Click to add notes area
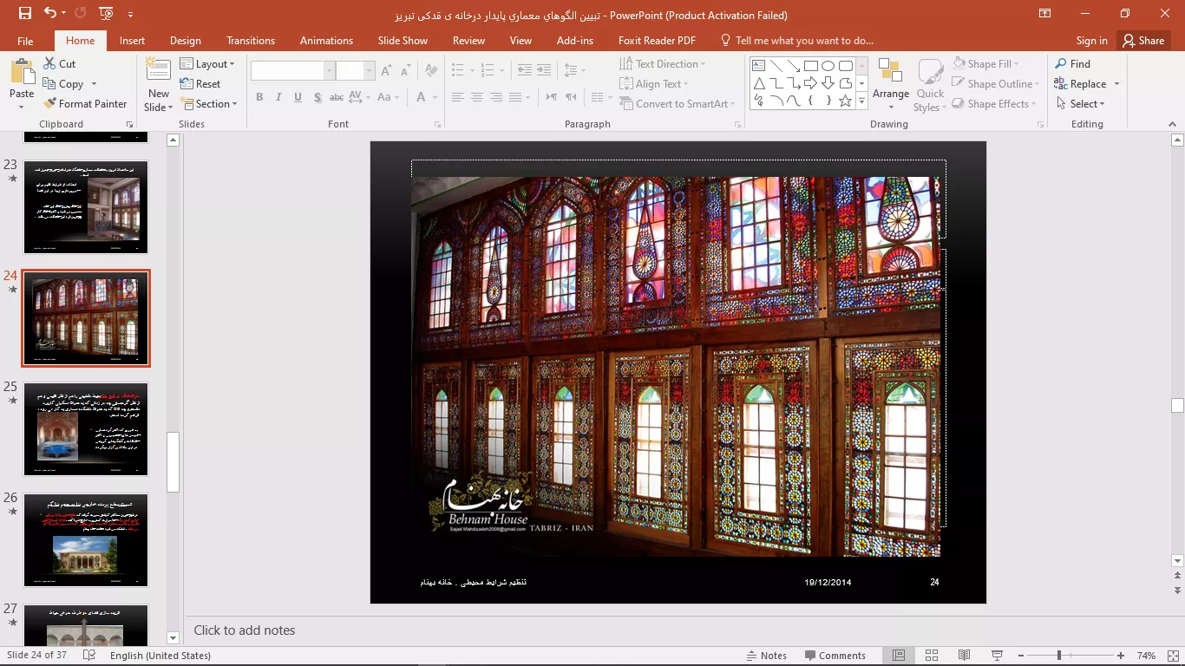Viewport: 1185px width, 666px height. pos(245,630)
